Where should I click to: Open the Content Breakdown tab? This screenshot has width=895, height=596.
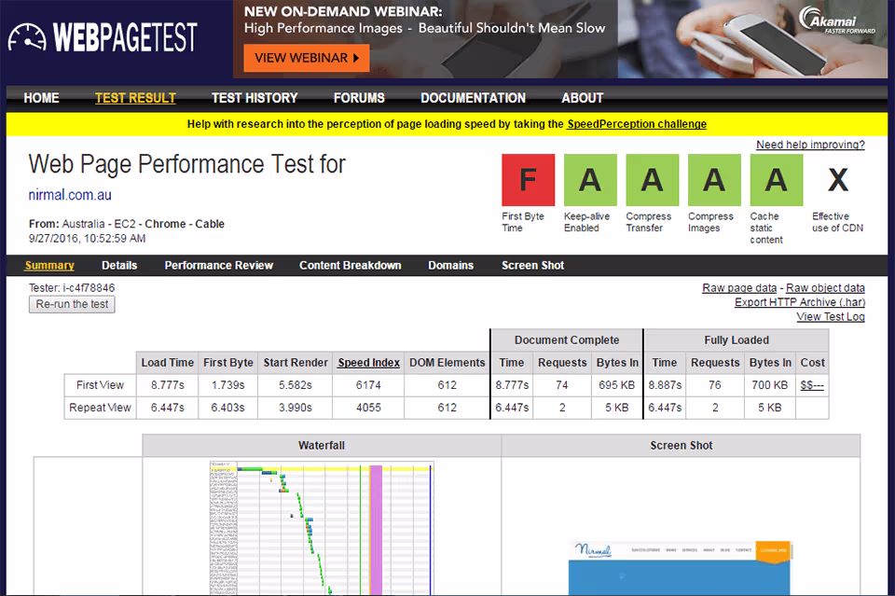(350, 266)
